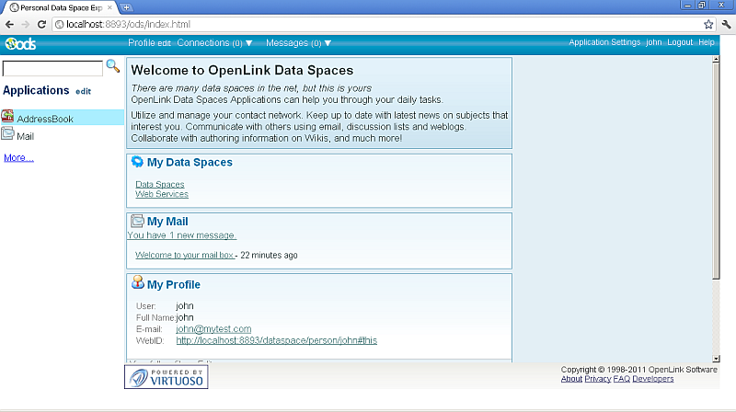Click the Mail application icon in sidebar
This screenshot has width=736, height=412.
tap(7, 134)
